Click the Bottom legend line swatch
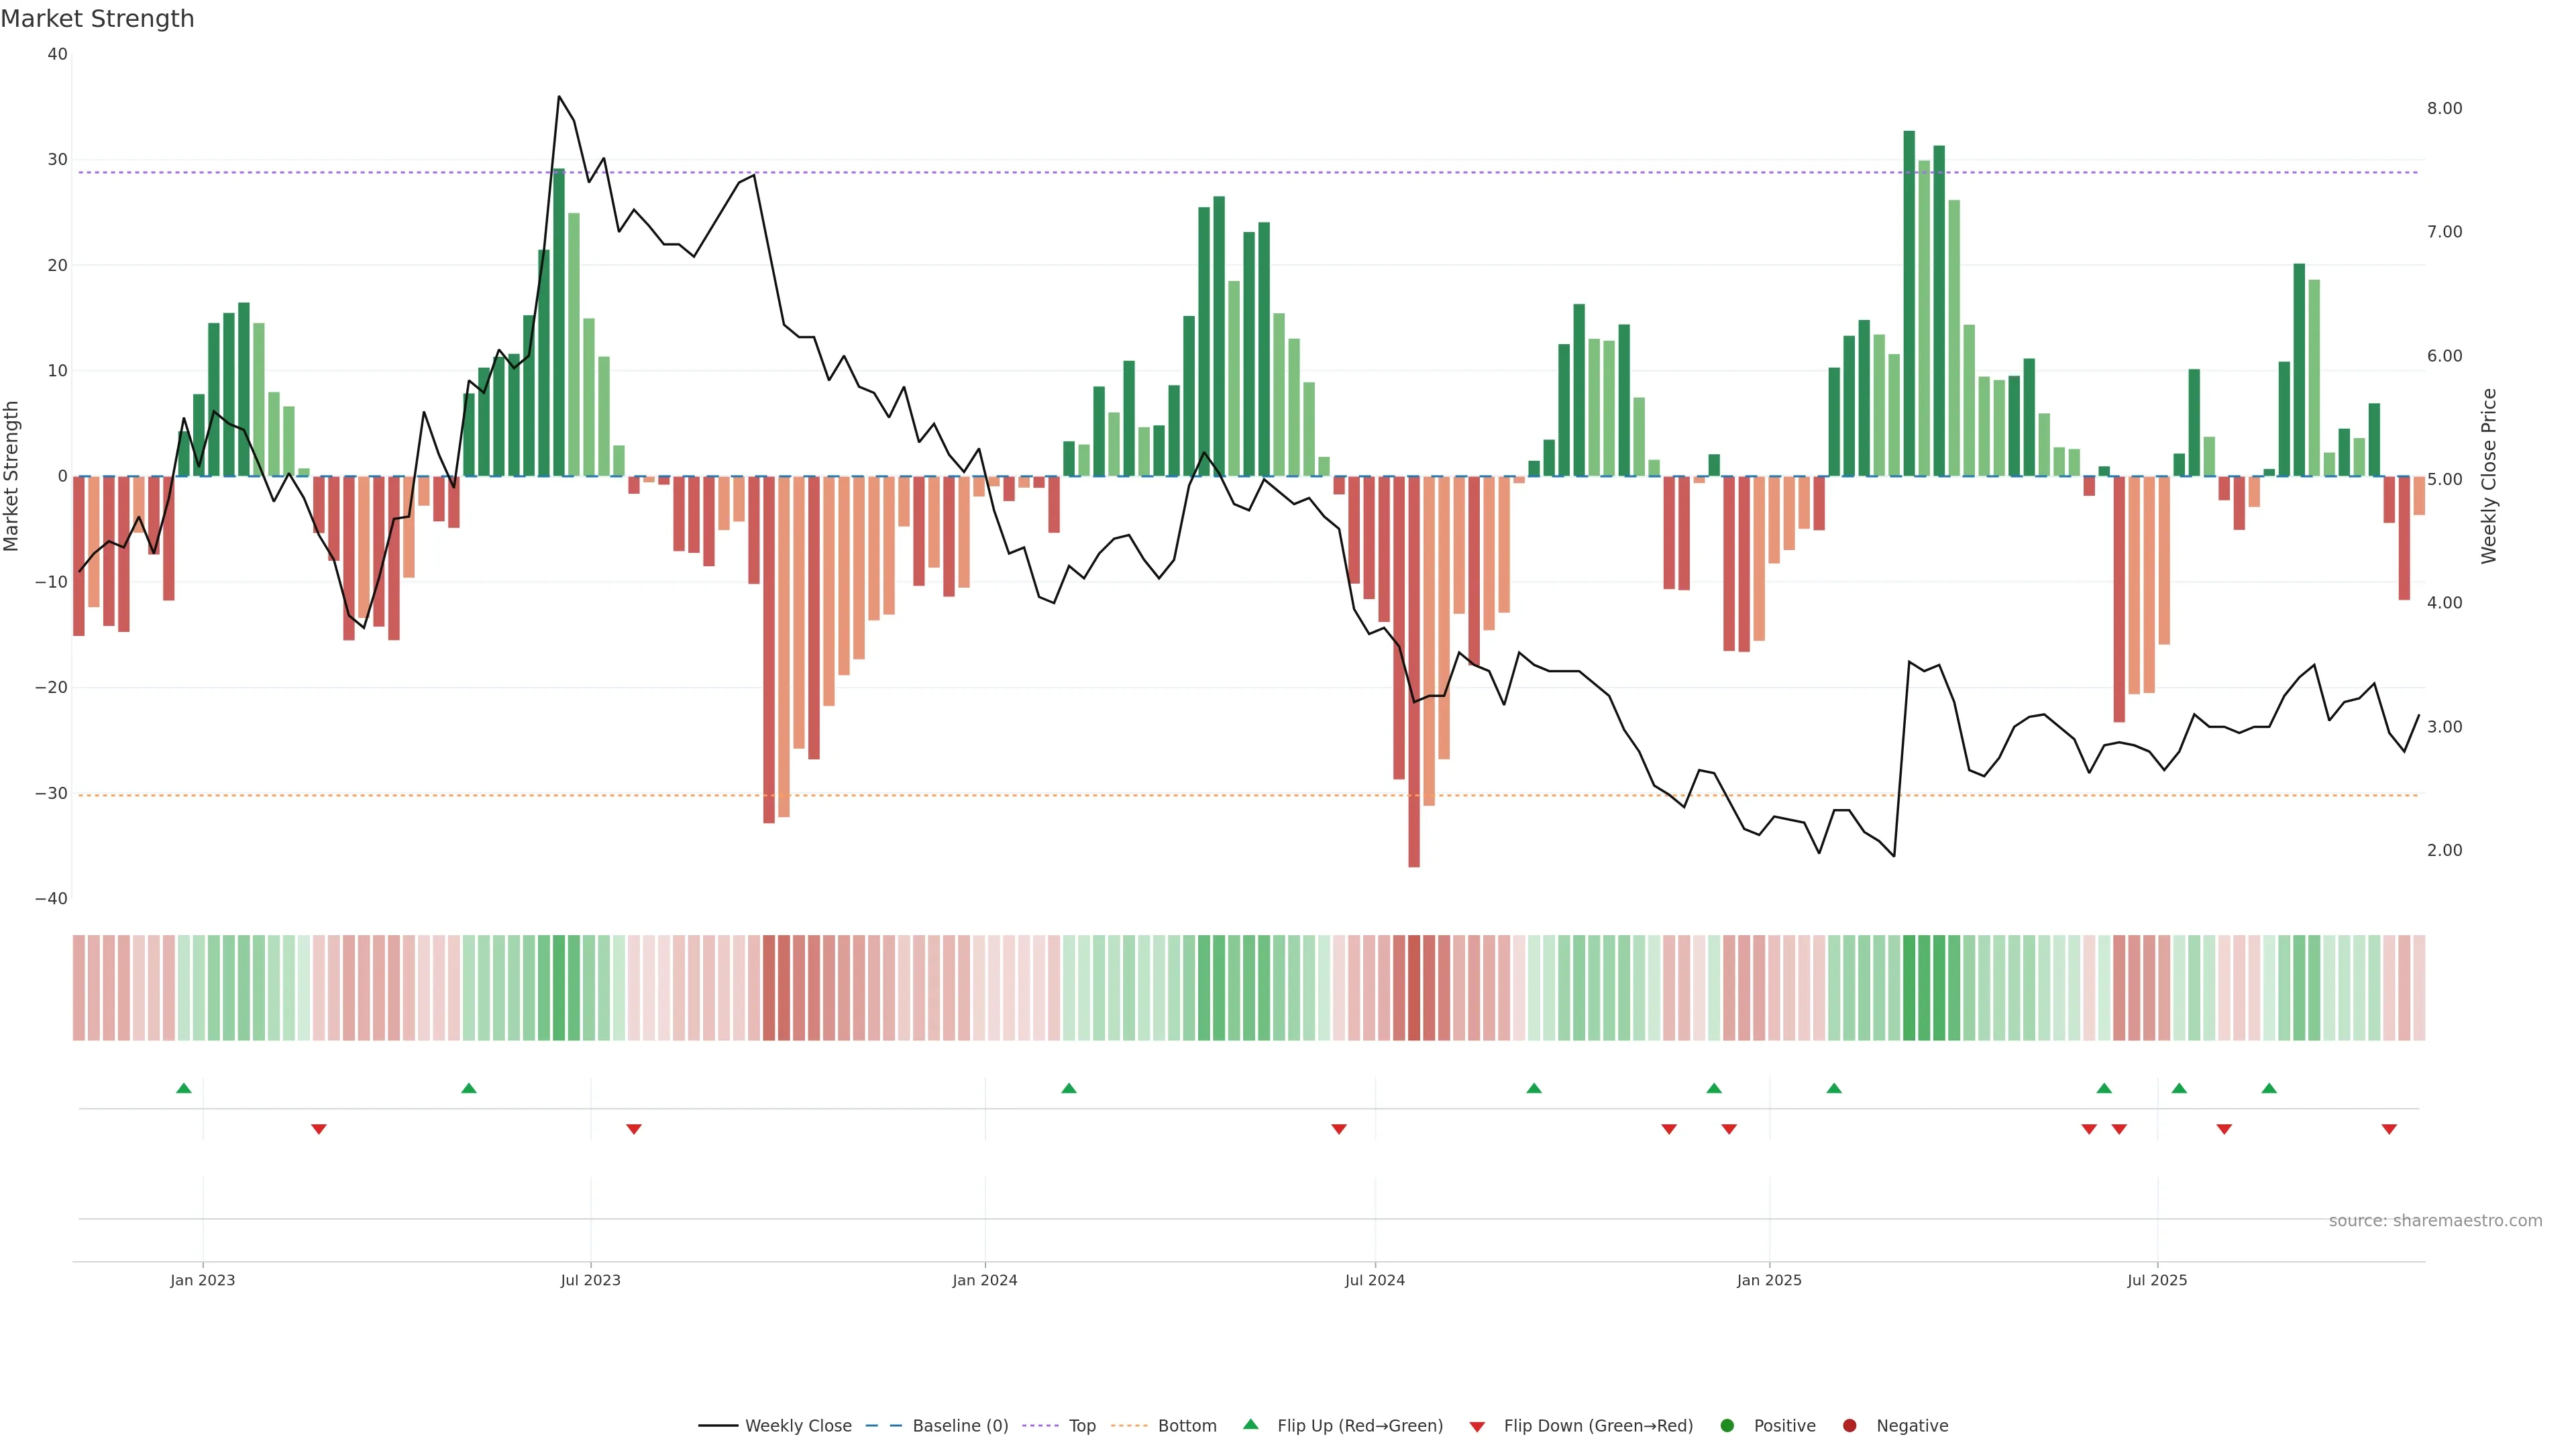The image size is (2576, 1449). pyautogui.click(x=1129, y=1426)
